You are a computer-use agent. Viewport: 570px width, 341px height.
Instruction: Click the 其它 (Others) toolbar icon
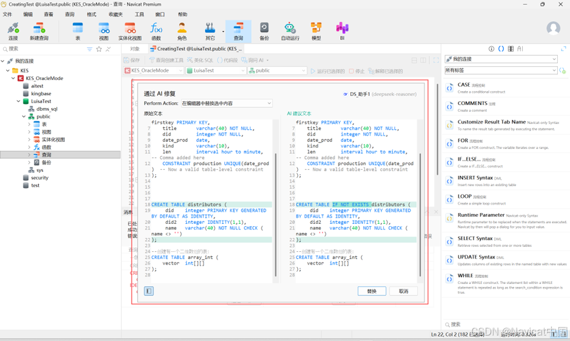click(210, 32)
